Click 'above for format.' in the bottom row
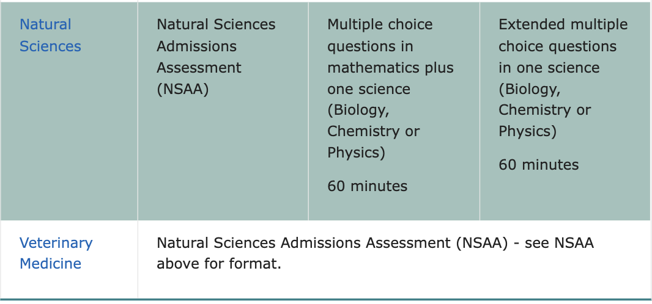The image size is (652, 304). tap(219, 264)
